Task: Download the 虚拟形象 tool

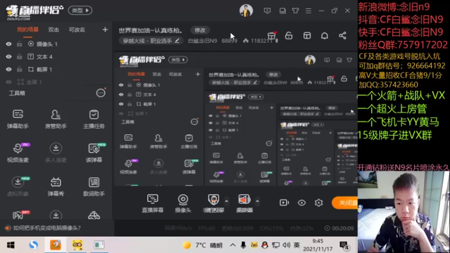Action: (x=18, y=186)
